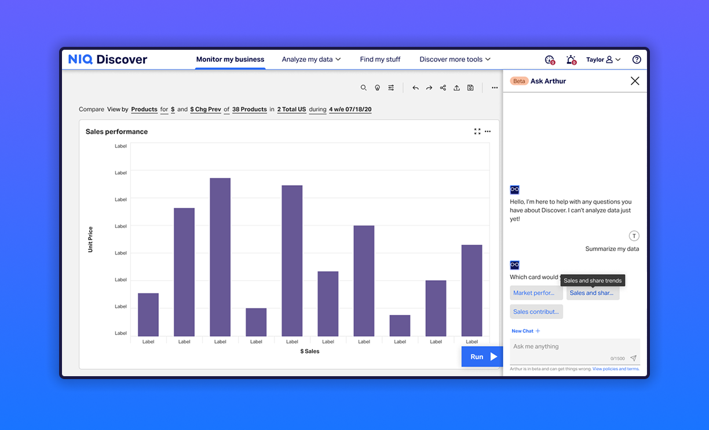Undo the last action with the back arrow
Screen dimensions: 709x430
pyautogui.click(x=415, y=88)
